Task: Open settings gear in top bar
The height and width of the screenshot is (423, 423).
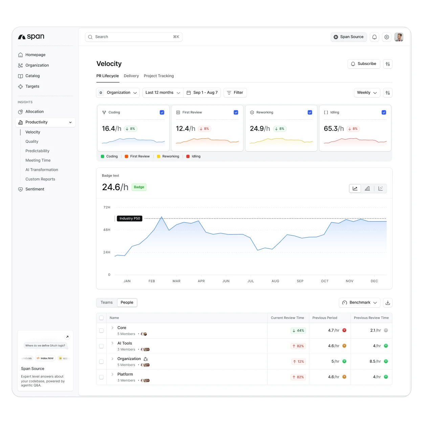Action: tap(386, 37)
